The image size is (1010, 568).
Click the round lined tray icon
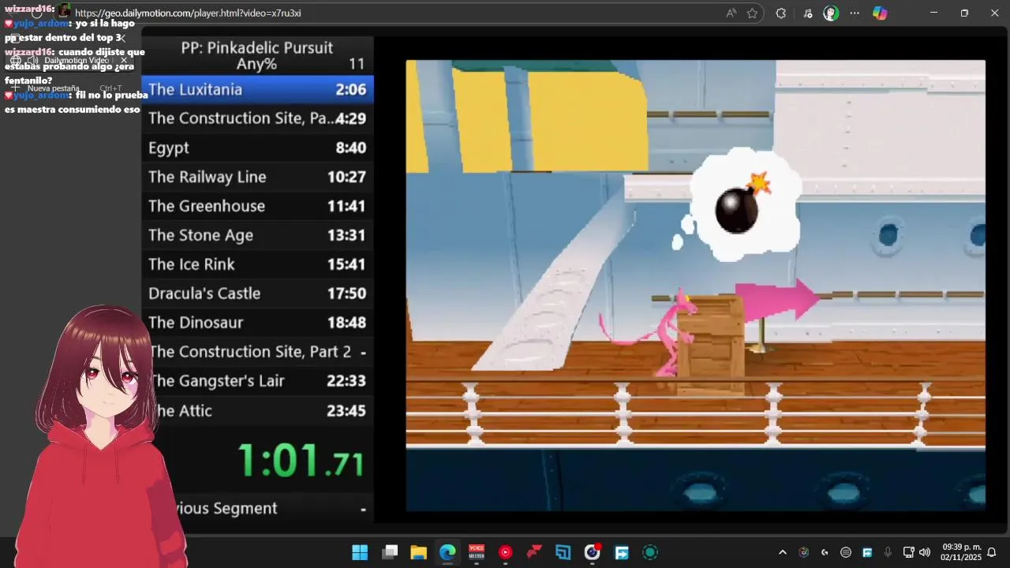(x=846, y=552)
